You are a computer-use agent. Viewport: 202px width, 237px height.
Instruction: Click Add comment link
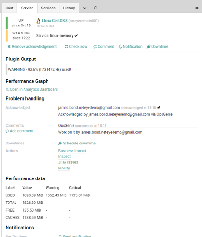pyautogui.click(x=19, y=131)
